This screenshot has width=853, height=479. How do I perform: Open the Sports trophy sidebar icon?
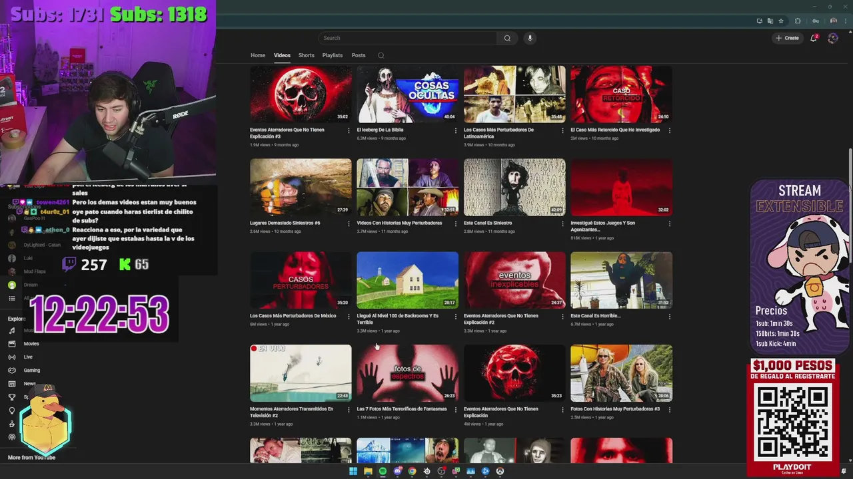point(11,397)
